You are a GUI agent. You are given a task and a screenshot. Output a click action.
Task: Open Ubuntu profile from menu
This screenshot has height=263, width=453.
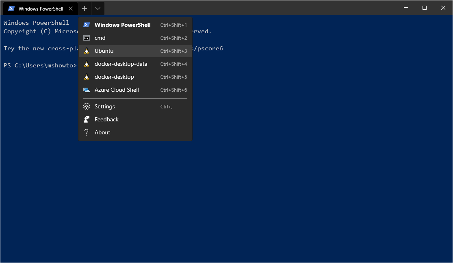click(135, 51)
